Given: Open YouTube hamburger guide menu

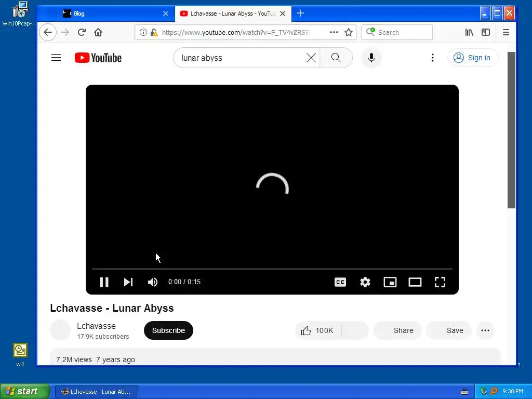Looking at the screenshot, I should pos(56,58).
